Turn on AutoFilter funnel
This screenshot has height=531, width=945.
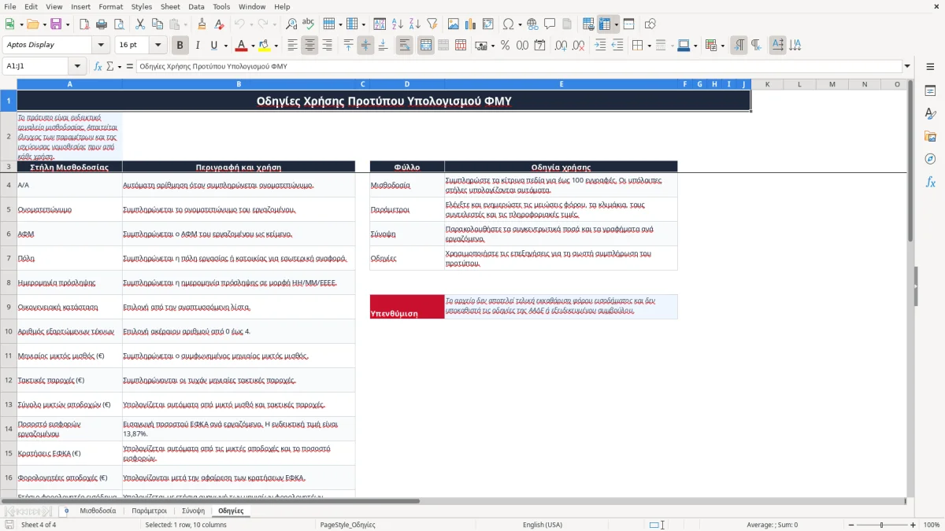tap(432, 24)
